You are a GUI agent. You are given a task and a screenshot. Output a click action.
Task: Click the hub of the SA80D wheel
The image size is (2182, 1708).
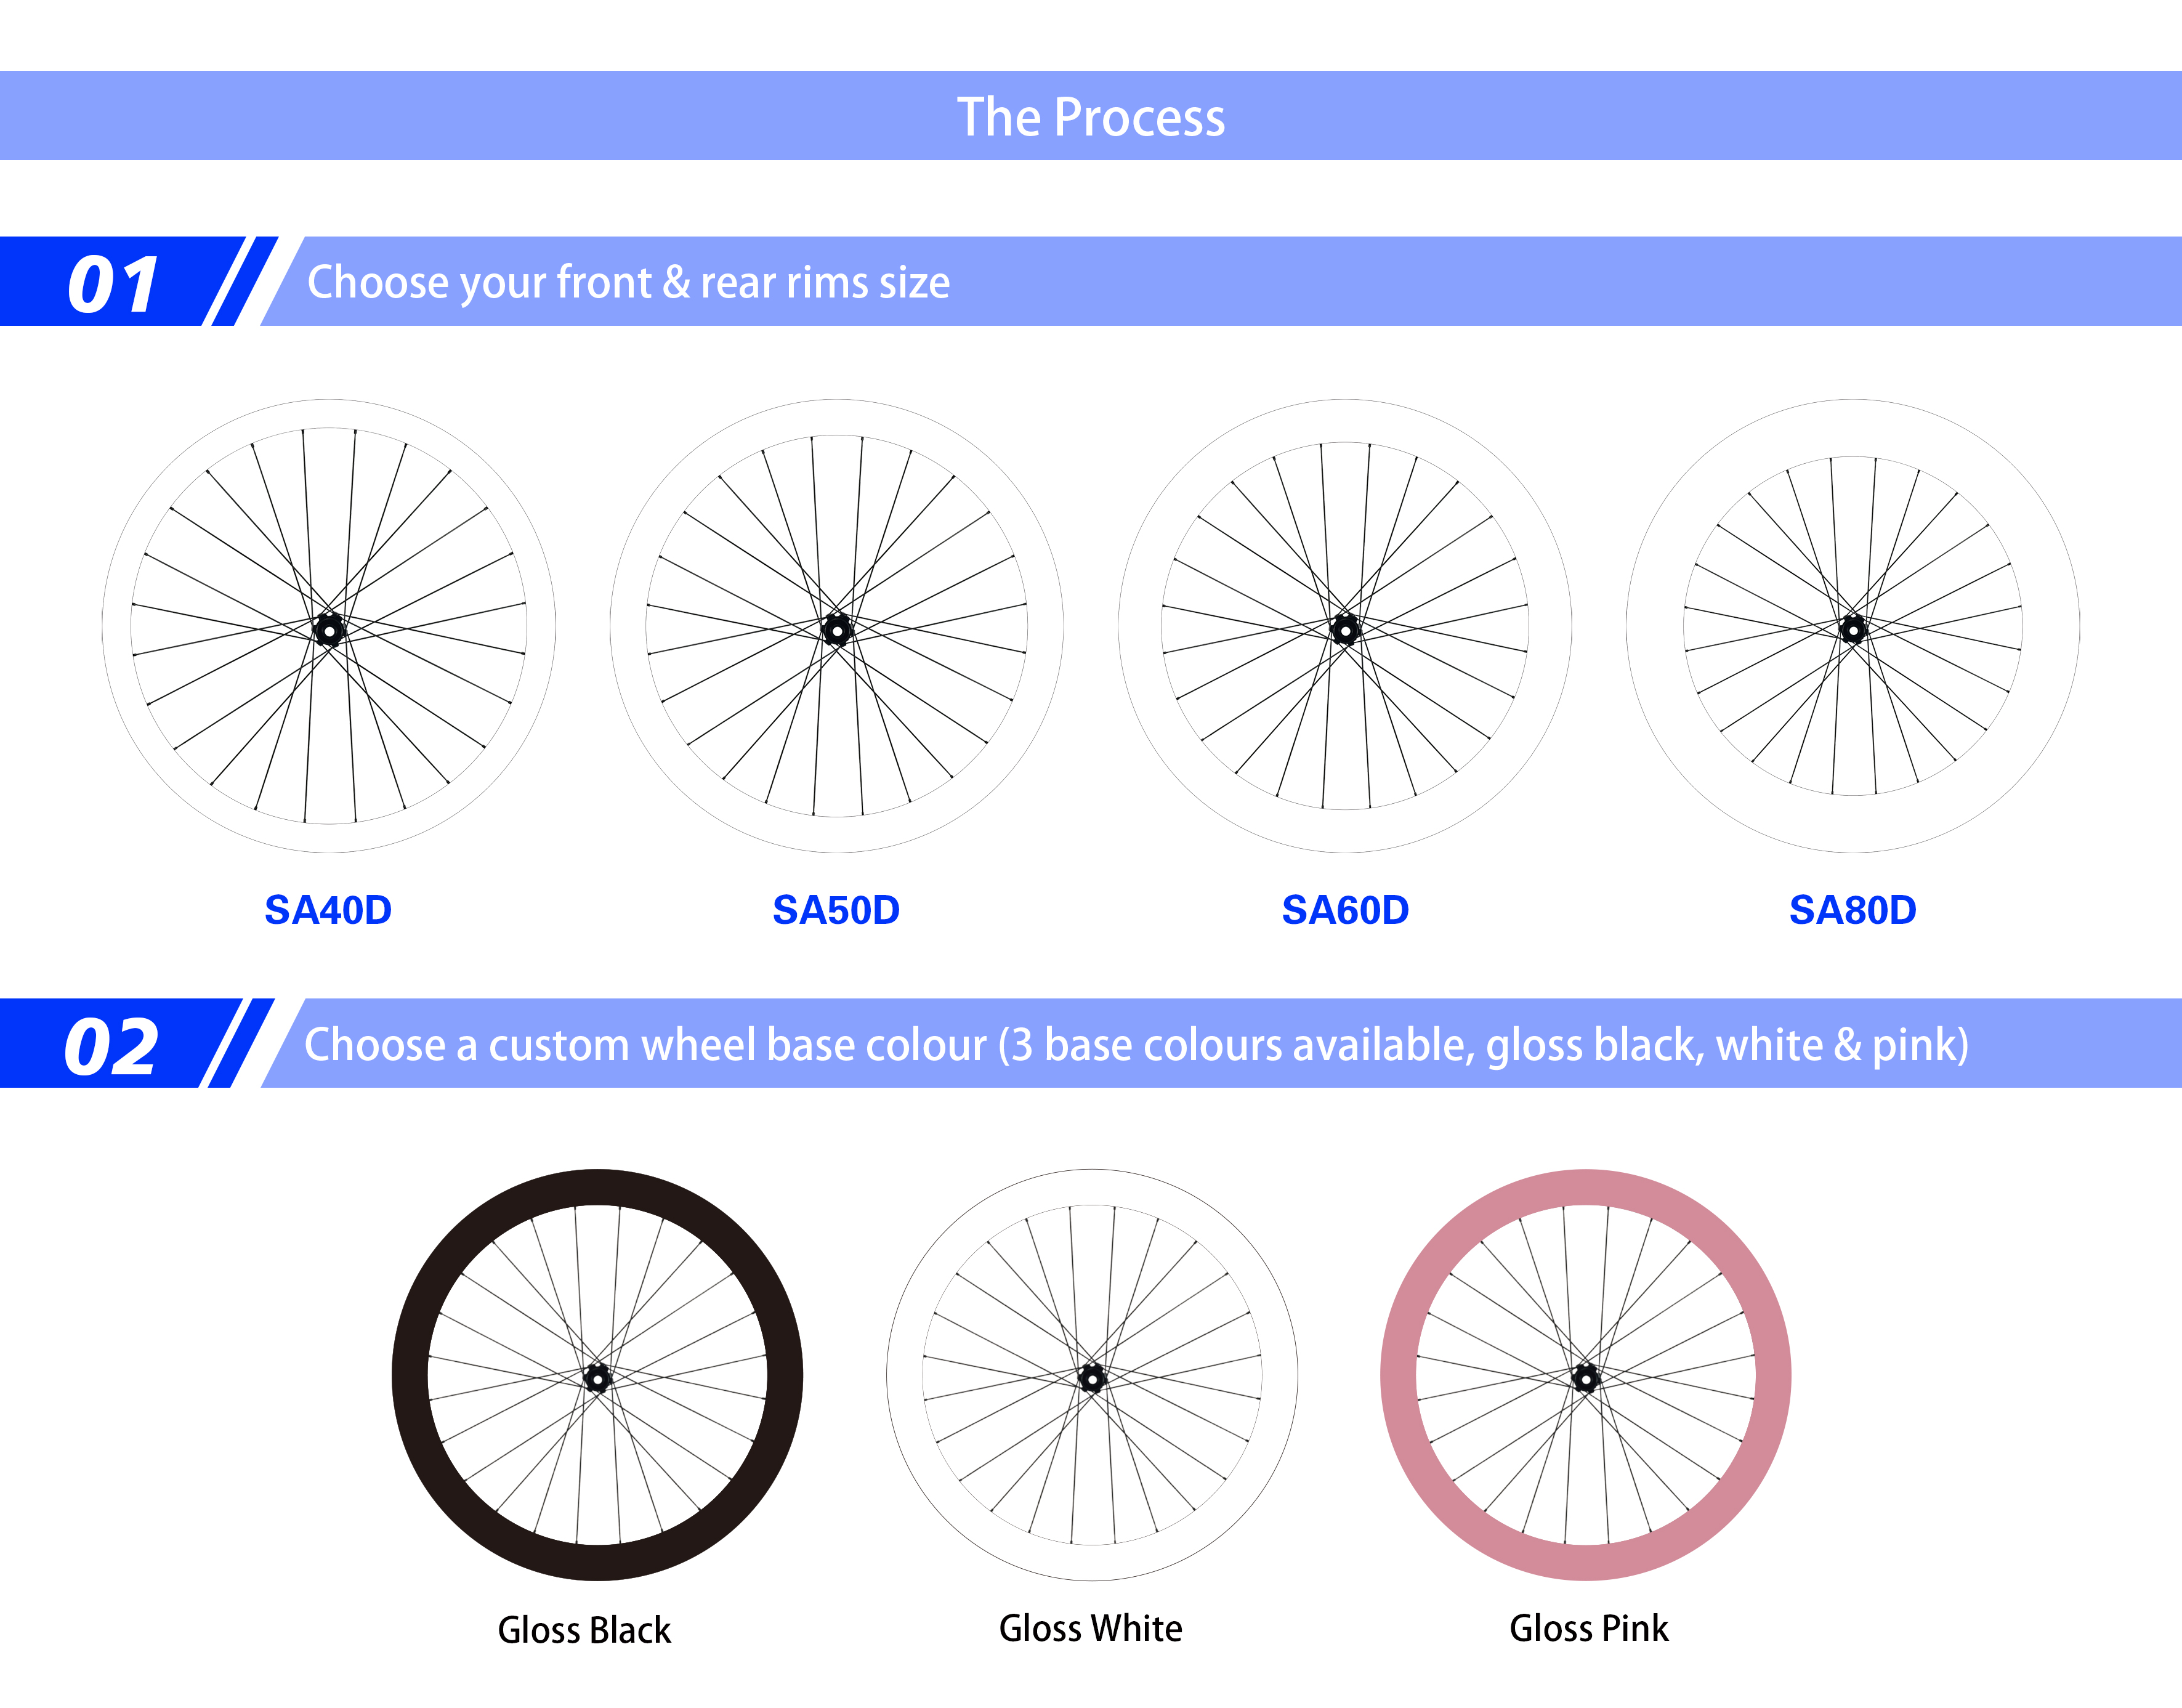click(1853, 629)
